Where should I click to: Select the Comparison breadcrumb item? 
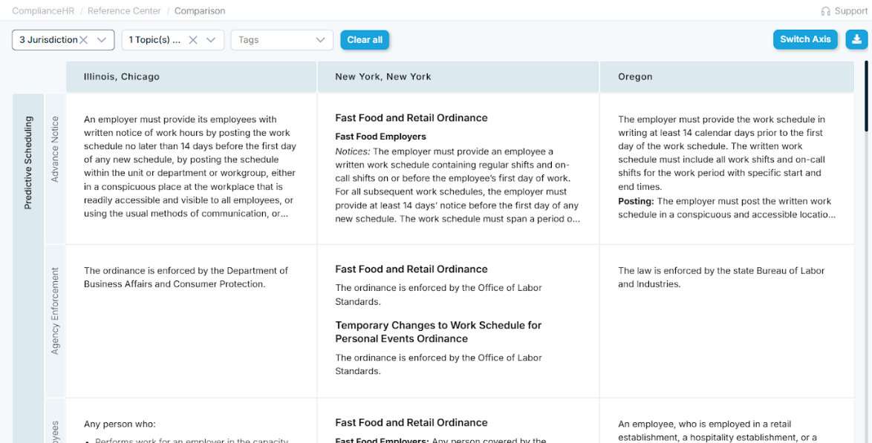pyautogui.click(x=200, y=11)
